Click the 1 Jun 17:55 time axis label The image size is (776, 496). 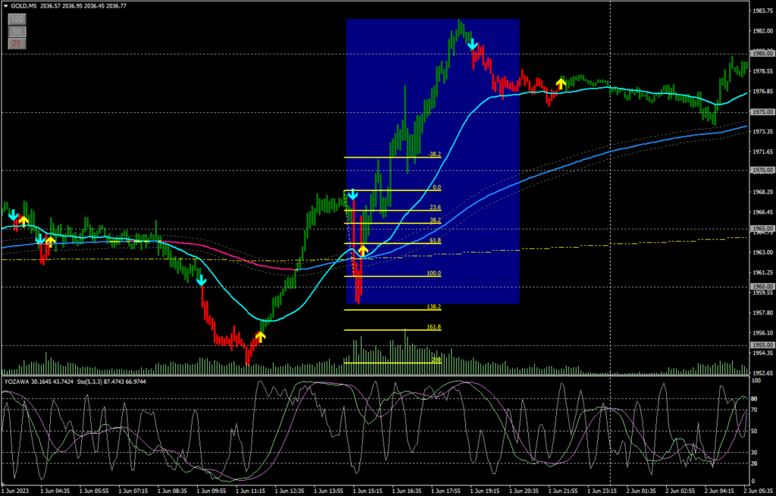coord(445,491)
